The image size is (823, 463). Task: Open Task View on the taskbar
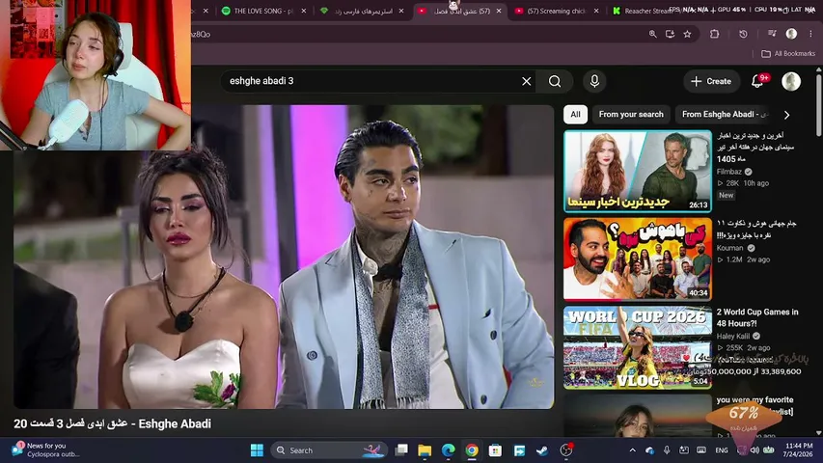point(401,450)
